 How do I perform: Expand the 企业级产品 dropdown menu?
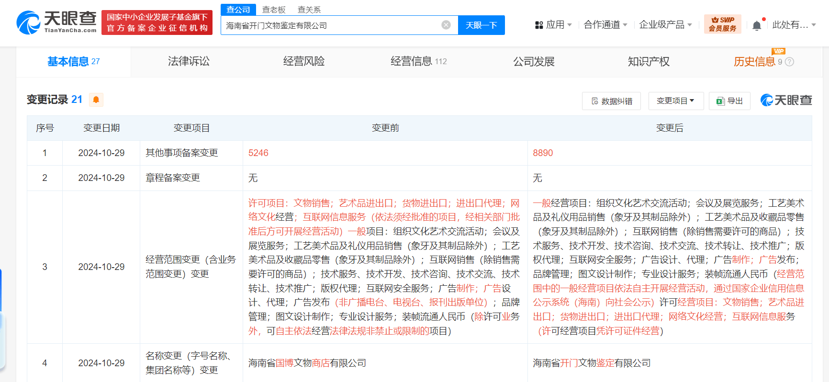pos(665,25)
